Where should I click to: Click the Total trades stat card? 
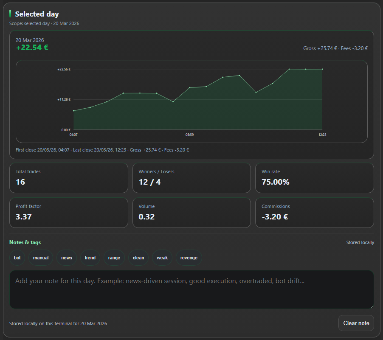(68, 177)
